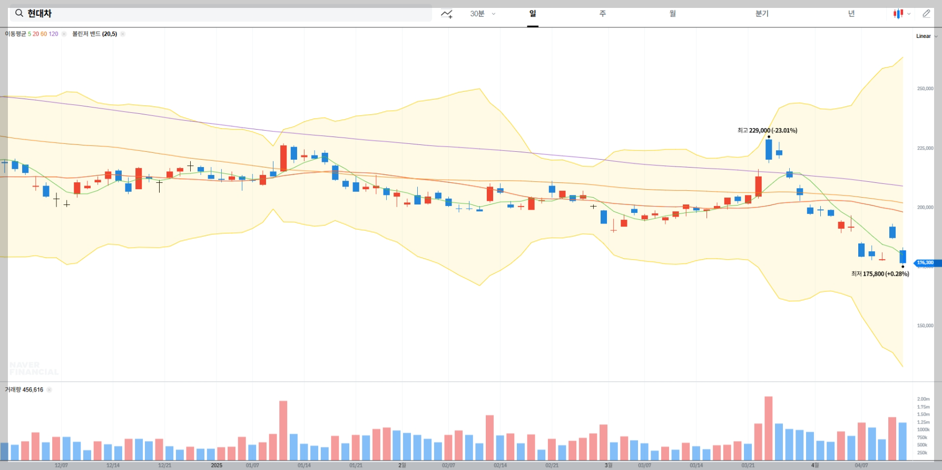This screenshot has width=942, height=470.
Task: Click the 176,300 current price tag
Action: [927, 263]
